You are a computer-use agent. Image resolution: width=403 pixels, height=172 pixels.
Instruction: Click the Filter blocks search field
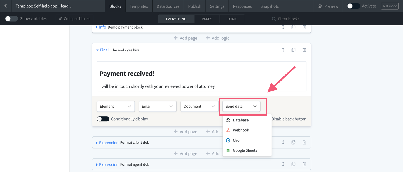[289, 19]
